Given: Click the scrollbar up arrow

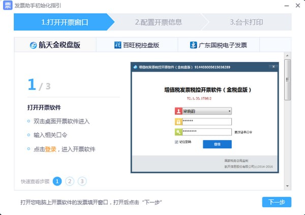Looking at the screenshot, I should (x=287, y=55).
